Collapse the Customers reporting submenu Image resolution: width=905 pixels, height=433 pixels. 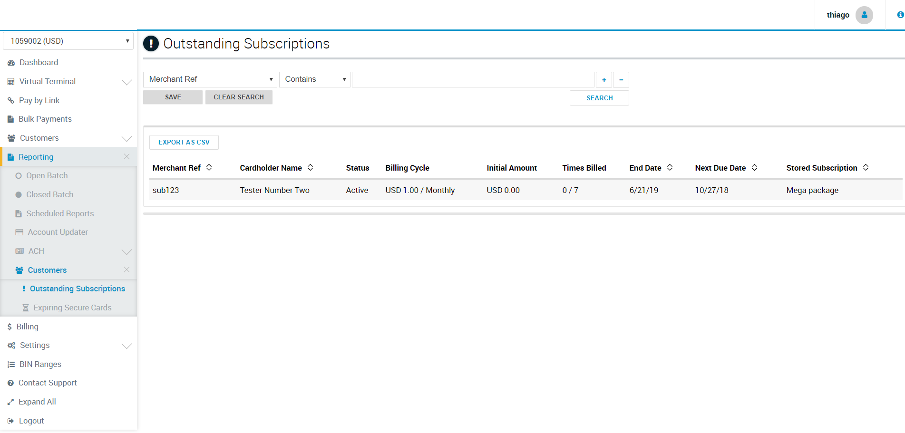[x=127, y=270]
